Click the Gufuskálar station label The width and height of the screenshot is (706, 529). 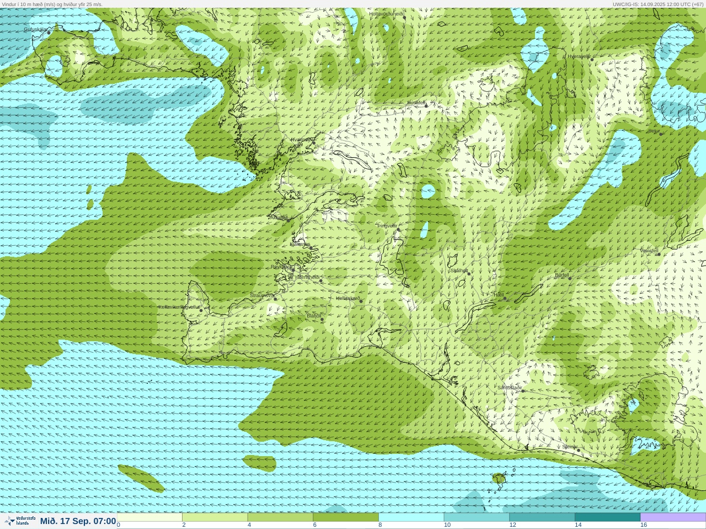pos(35,29)
